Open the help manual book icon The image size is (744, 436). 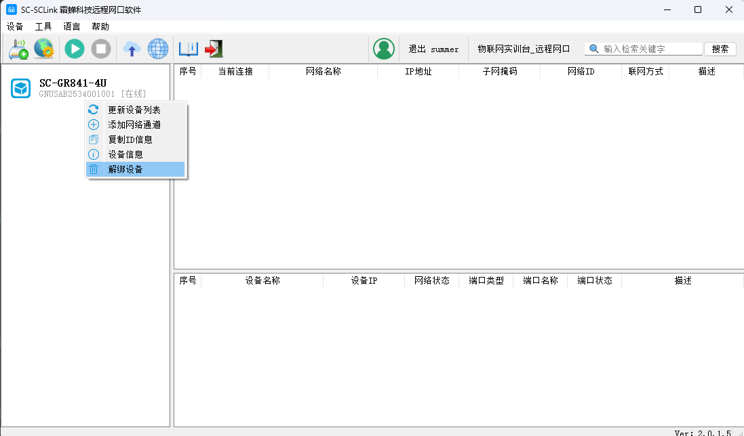click(188, 49)
